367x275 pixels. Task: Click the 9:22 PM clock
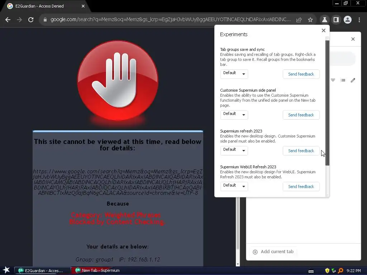(x=354, y=271)
